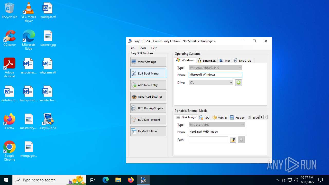
Task: Expand the Windows Type dropdown
Action: coord(215,68)
